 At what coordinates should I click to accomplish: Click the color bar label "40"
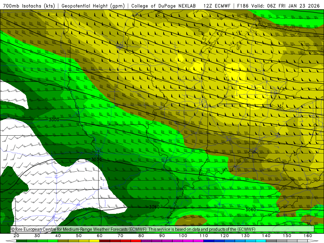58,236
